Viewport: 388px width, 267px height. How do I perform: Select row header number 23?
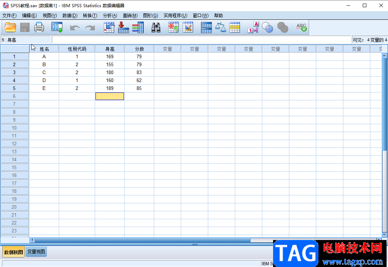coord(15,231)
